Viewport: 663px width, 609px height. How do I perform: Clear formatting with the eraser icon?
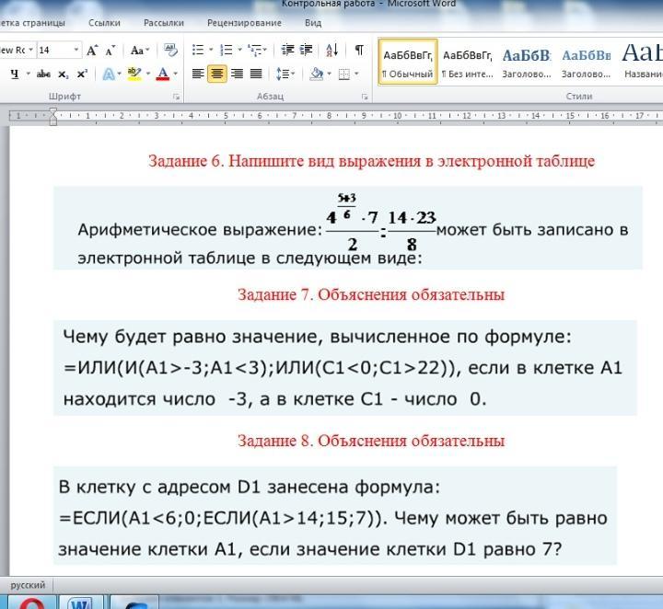click(x=171, y=50)
